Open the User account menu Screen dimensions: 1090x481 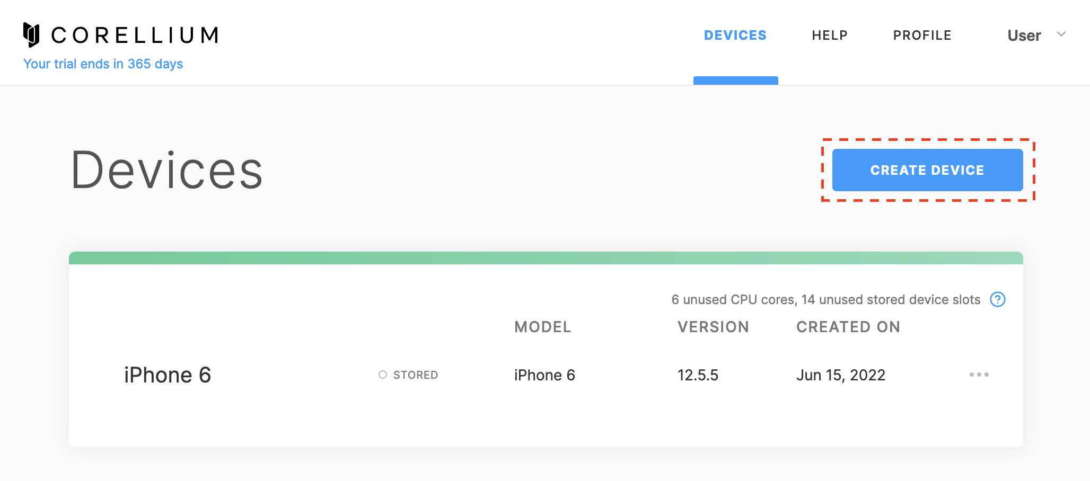point(1024,35)
